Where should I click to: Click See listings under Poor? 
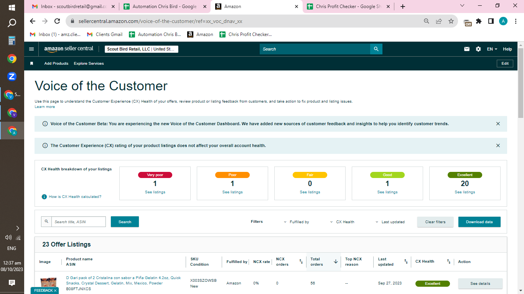click(x=232, y=192)
